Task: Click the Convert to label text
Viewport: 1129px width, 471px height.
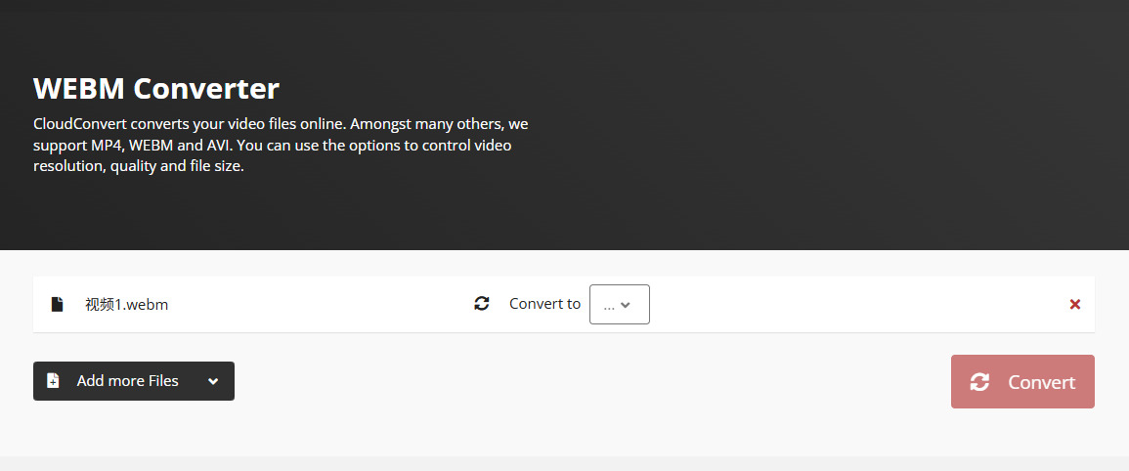Action: click(x=544, y=304)
